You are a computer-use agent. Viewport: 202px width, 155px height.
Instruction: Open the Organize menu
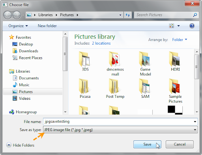(18, 26)
